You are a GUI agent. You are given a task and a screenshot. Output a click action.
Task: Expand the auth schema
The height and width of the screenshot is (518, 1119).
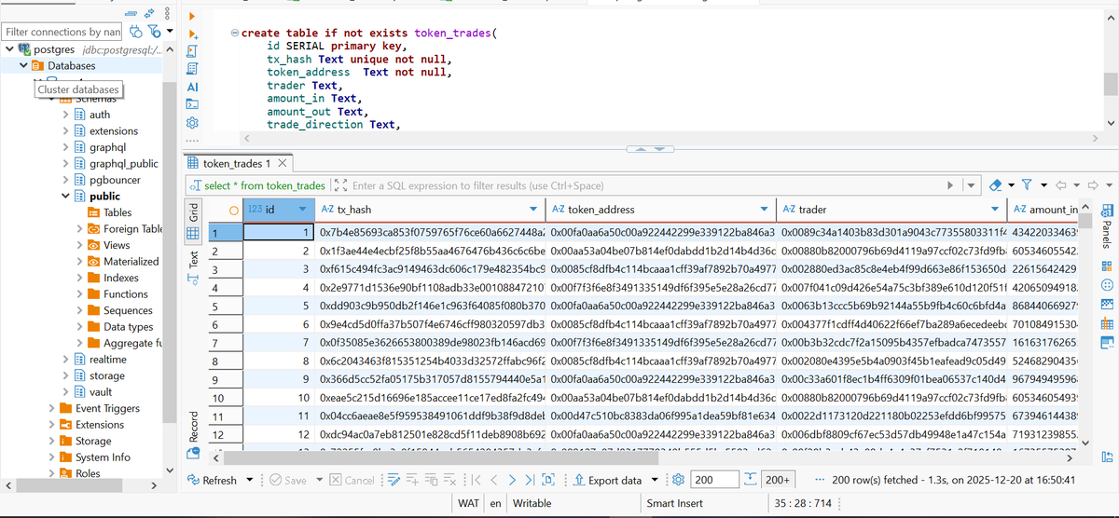65,115
